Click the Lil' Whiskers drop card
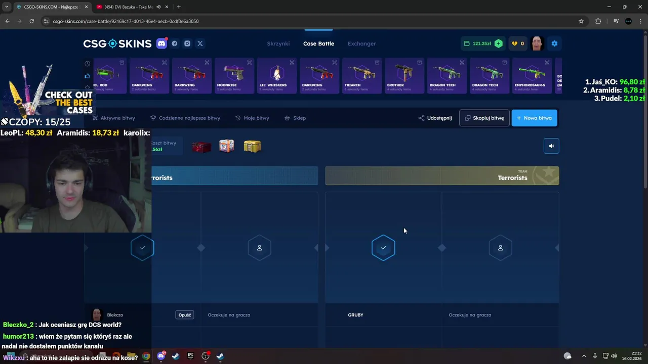648x364 pixels. [277, 75]
